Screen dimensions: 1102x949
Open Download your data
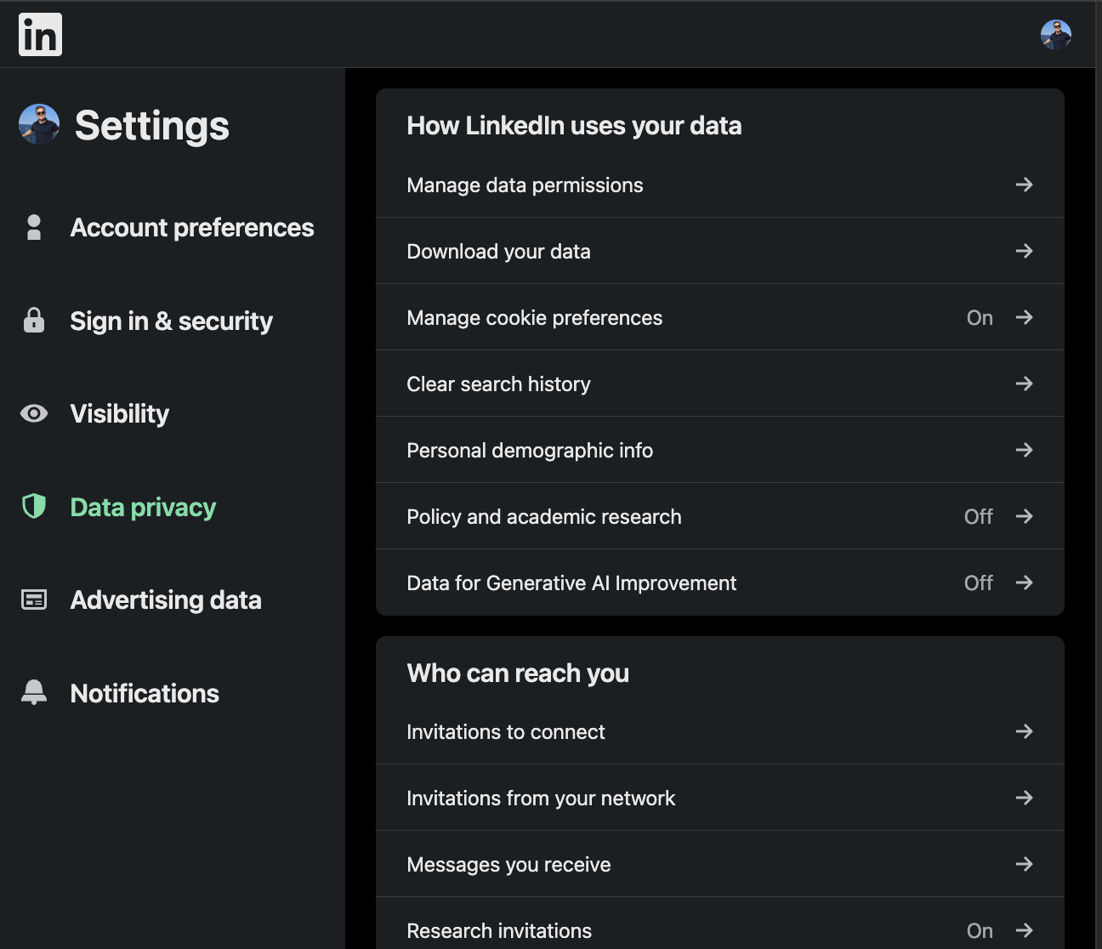(x=498, y=251)
